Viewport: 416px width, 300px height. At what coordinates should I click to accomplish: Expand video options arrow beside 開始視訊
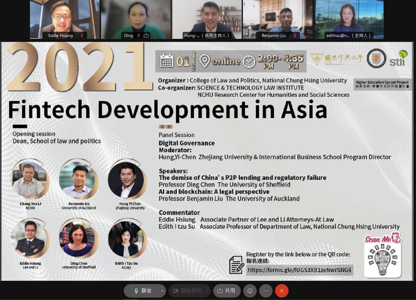(207, 291)
